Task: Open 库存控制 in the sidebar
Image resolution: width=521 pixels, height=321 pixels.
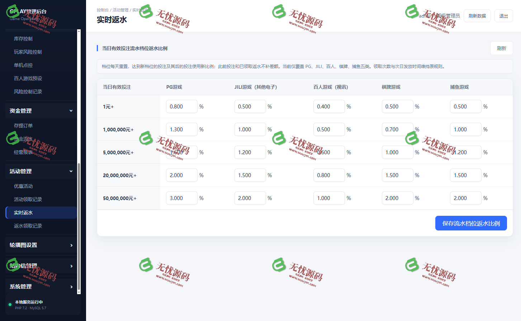Action: 41,39
